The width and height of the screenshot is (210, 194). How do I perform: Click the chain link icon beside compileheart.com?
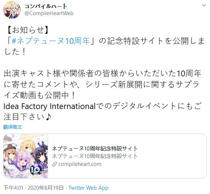(54, 164)
